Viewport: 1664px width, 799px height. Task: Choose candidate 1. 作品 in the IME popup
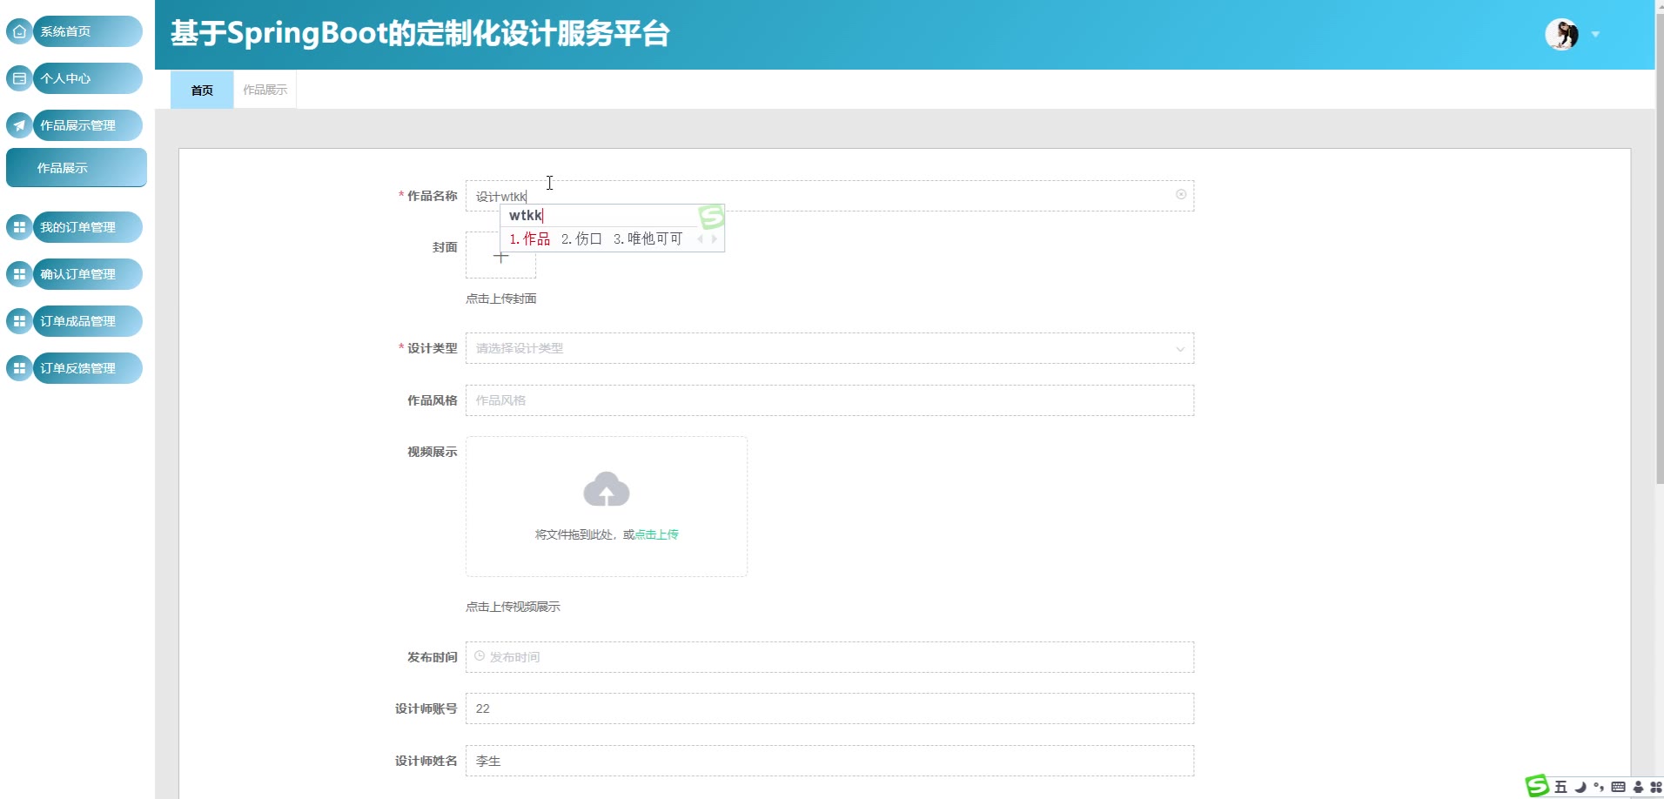click(x=530, y=238)
